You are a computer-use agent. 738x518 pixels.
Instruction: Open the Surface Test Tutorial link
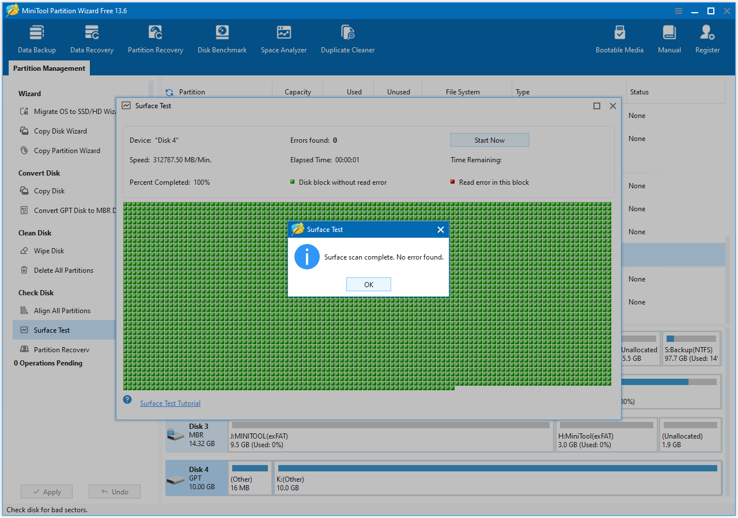(169, 403)
